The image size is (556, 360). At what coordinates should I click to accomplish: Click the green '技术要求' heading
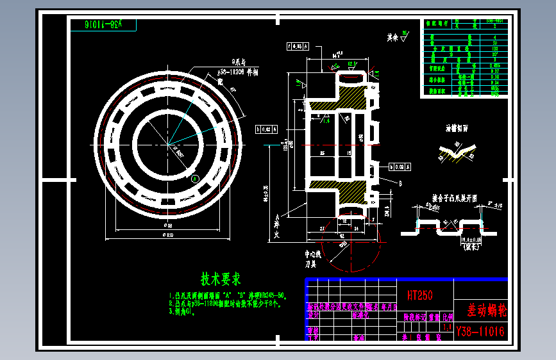point(221,279)
